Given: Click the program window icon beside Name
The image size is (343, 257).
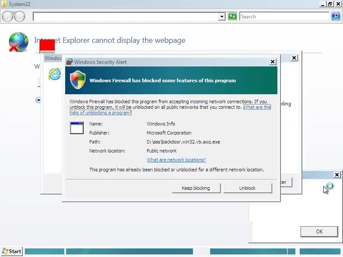Looking at the screenshot, I should click(x=77, y=128).
